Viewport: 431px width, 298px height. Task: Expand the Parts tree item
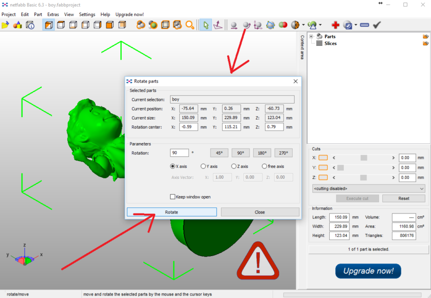[311, 36]
